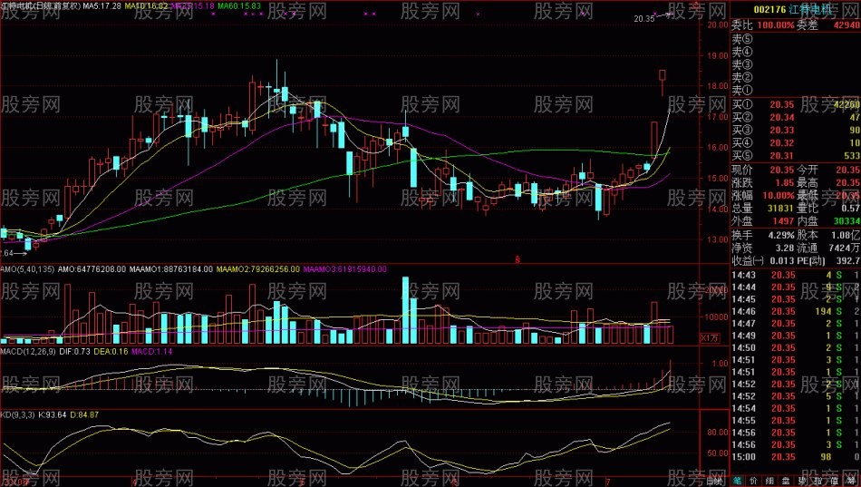Click the D:84.87 value
Viewport: 861px width, 487px height.
[84, 414]
